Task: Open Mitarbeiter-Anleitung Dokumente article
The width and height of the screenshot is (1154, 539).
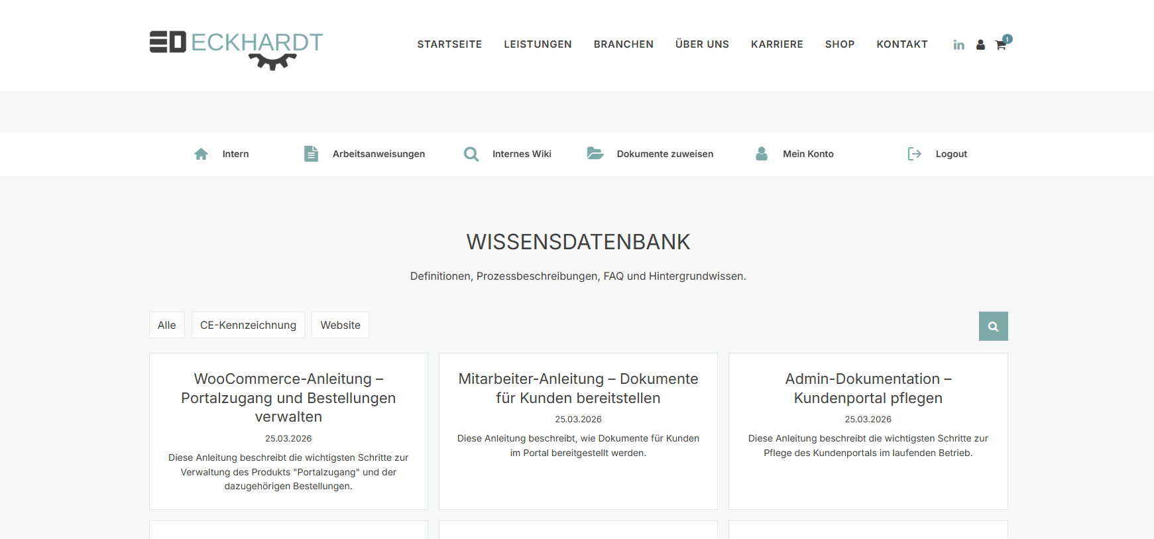Action: pyautogui.click(x=578, y=388)
